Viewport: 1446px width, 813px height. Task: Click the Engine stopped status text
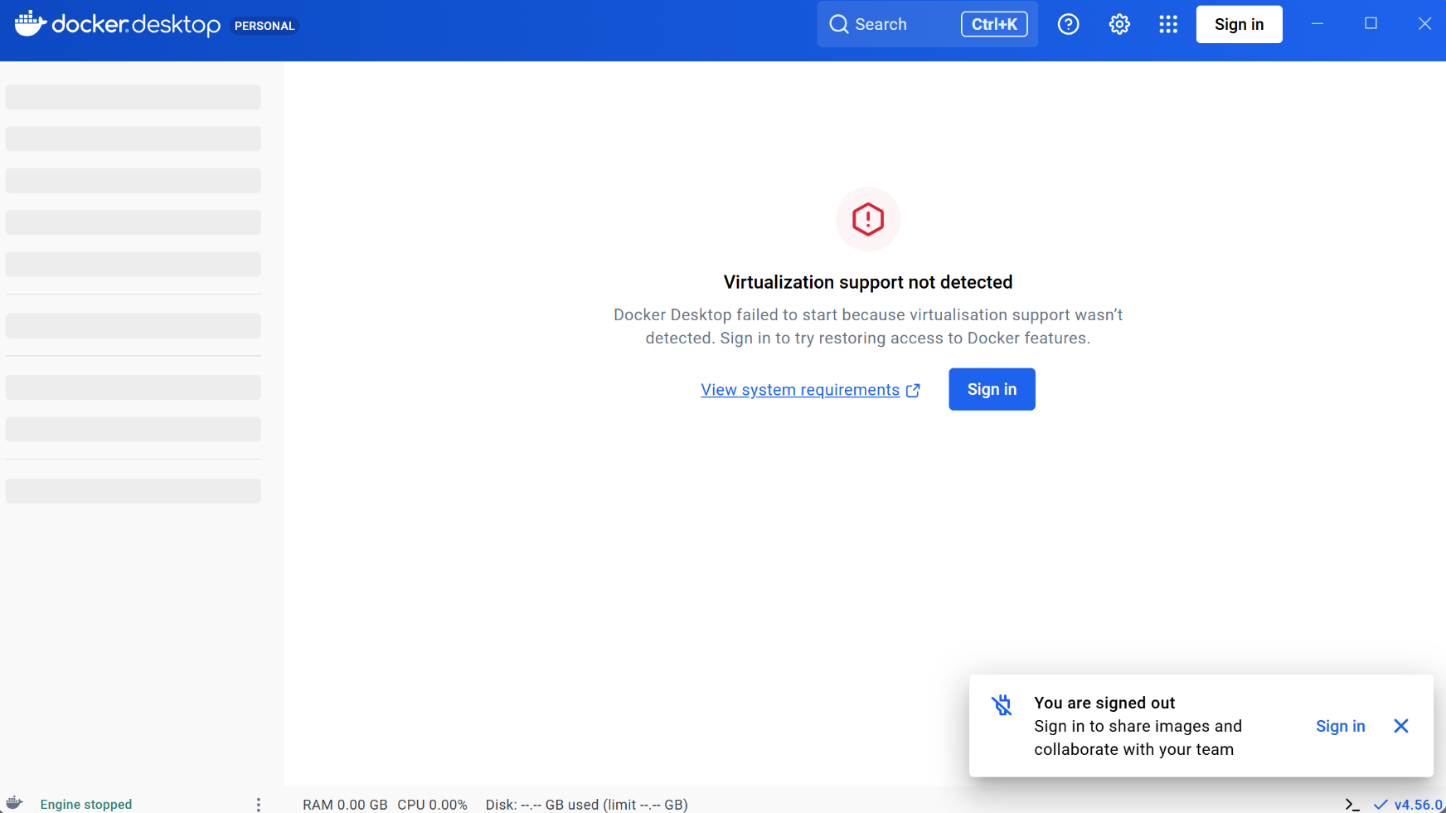[86, 804]
